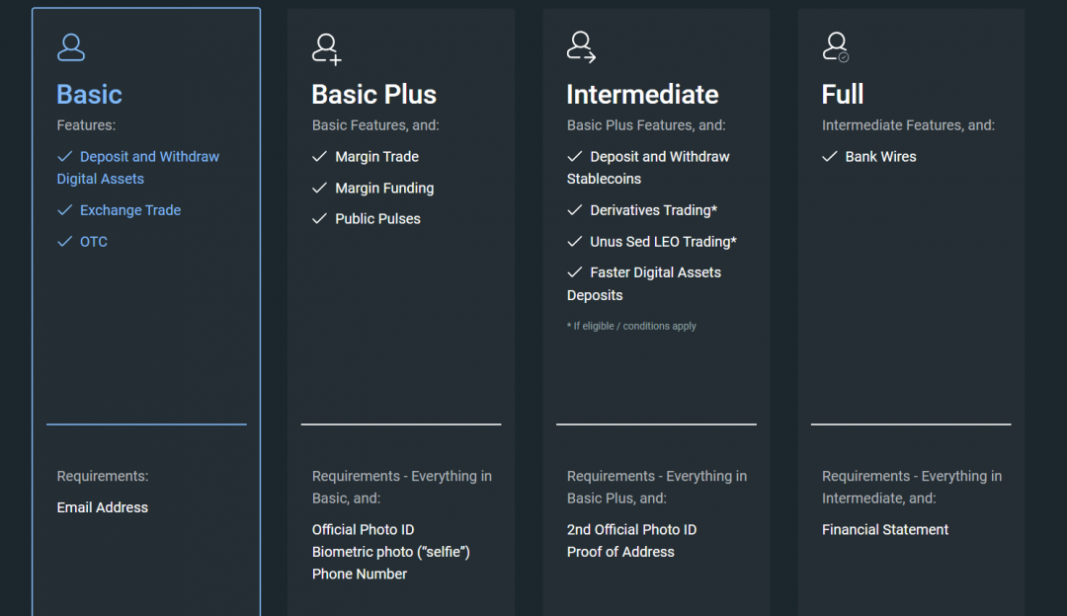The width and height of the screenshot is (1067, 616).
Task: Click Margin Funding feature text
Action: pos(384,189)
